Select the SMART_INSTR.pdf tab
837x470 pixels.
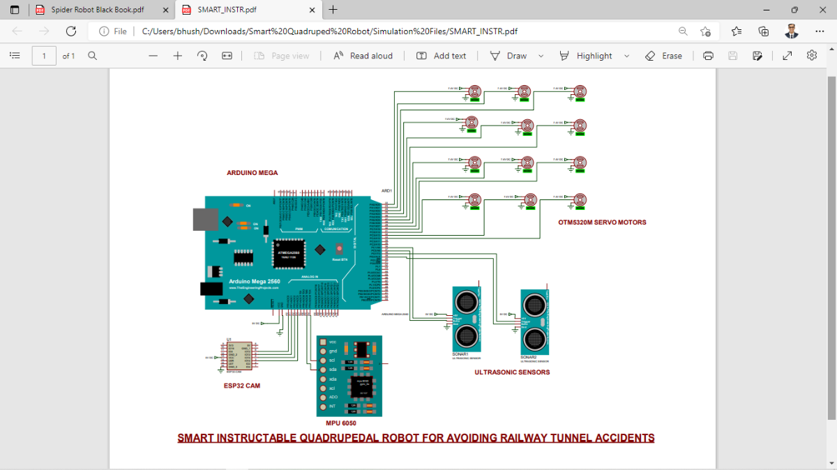pyautogui.click(x=241, y=10)
